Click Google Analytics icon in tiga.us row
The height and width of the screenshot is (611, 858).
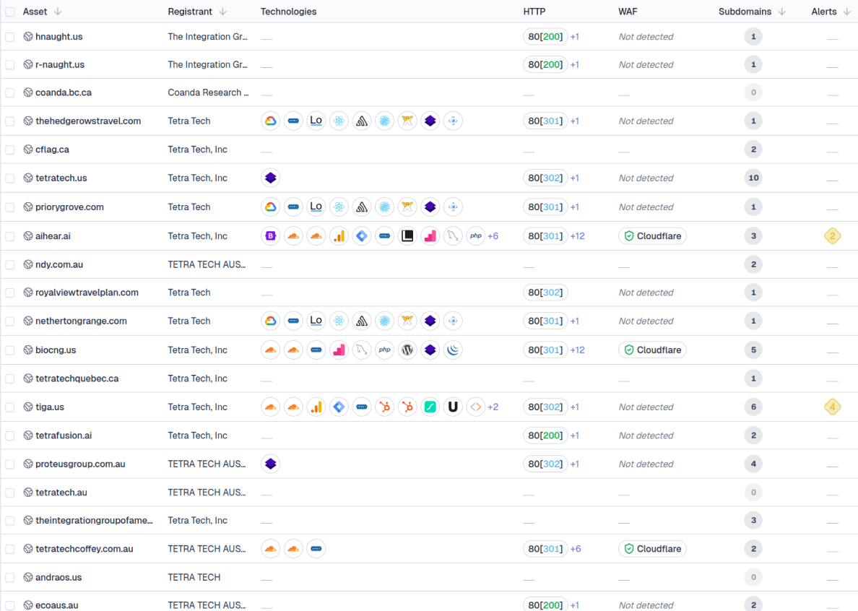pyautogui.click(x=316, y=407)
